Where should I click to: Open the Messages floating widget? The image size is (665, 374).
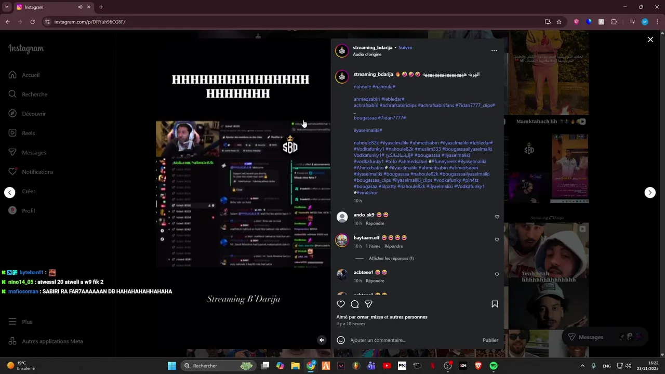tap(605, 337)
